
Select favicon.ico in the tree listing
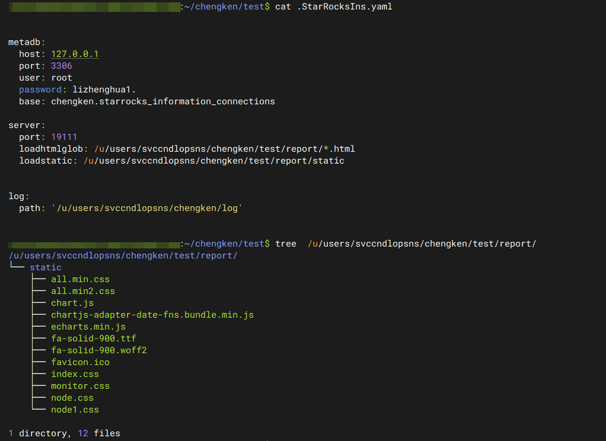[80, 362]
